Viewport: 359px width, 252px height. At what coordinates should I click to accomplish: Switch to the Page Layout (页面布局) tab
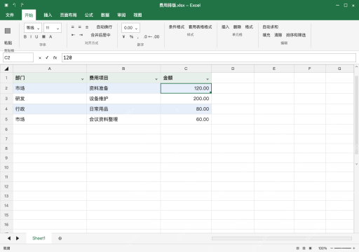point(68,15)
